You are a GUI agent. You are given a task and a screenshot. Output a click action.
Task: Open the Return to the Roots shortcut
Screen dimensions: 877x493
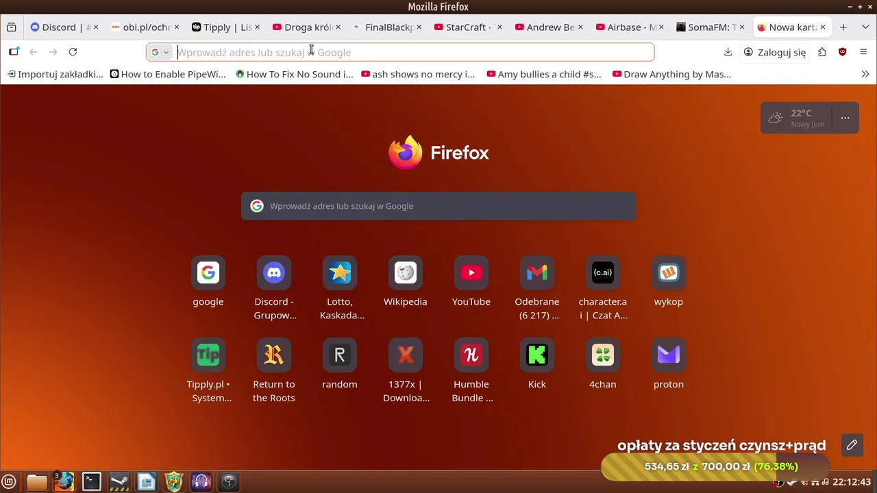coord(274,355)
